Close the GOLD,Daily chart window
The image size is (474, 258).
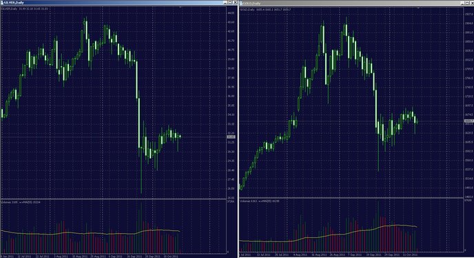(x=472, y=3)
